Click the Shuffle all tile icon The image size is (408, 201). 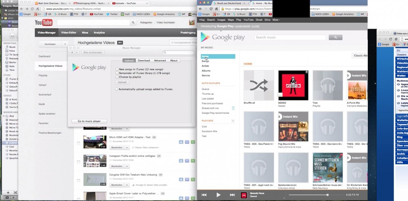(x=259, y=85)
